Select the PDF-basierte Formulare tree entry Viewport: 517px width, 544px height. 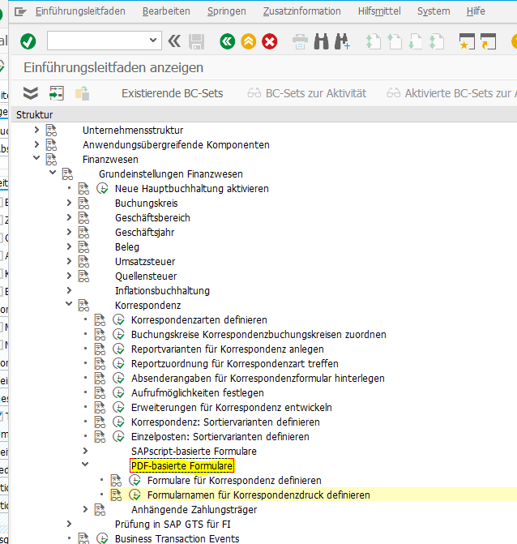pos(182,465)
